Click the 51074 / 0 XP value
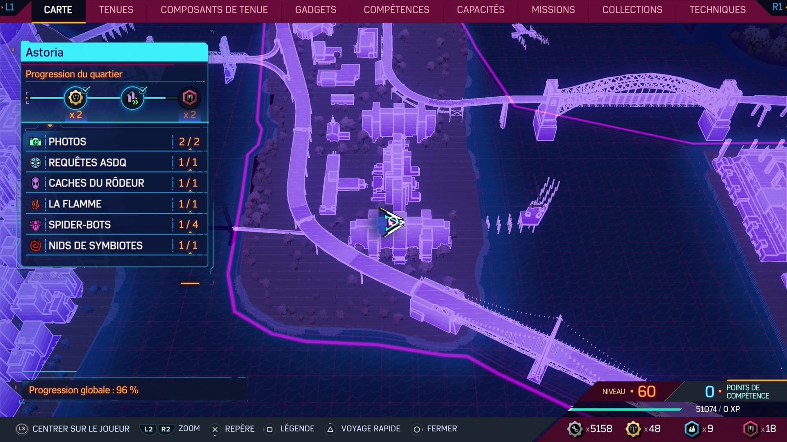The width and height of the screenshot is (787, 442). [x=718, y=409]
